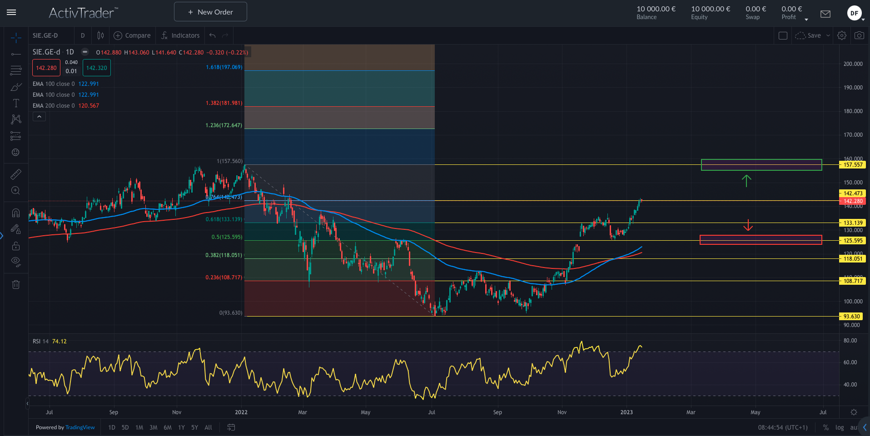Open the hamburger main menu
Screen dimensions: 870x436
coord(11,12)
